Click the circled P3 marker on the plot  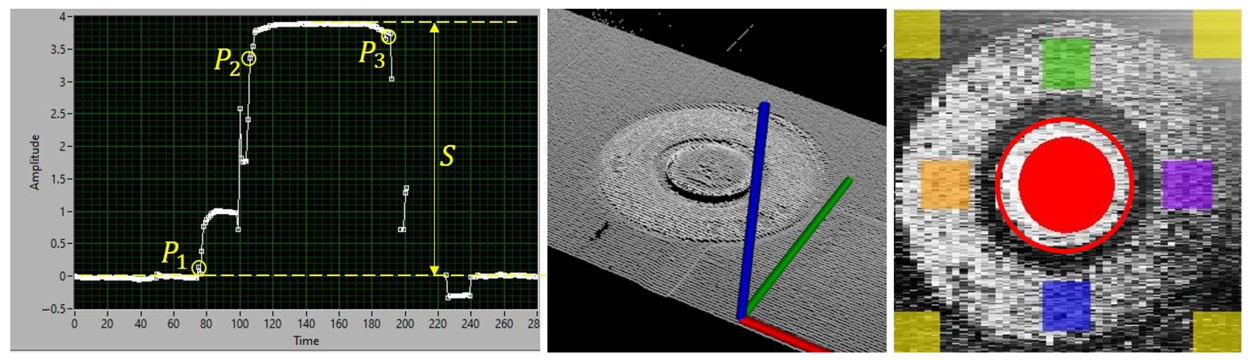point(389,36)
